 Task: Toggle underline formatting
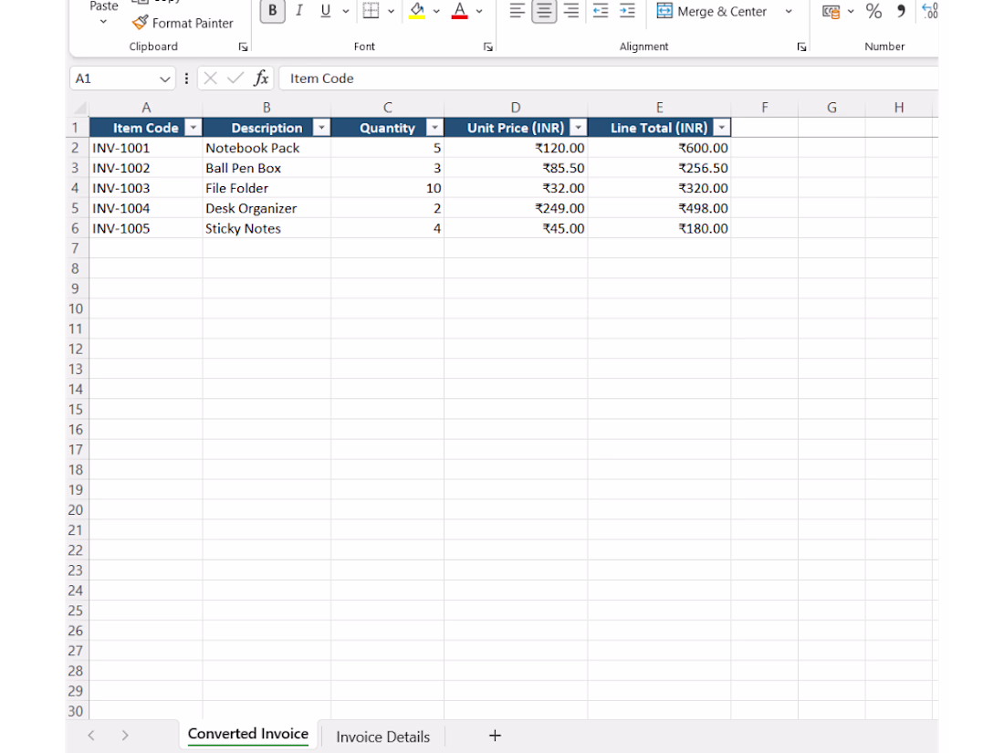[x=325, y=11]
